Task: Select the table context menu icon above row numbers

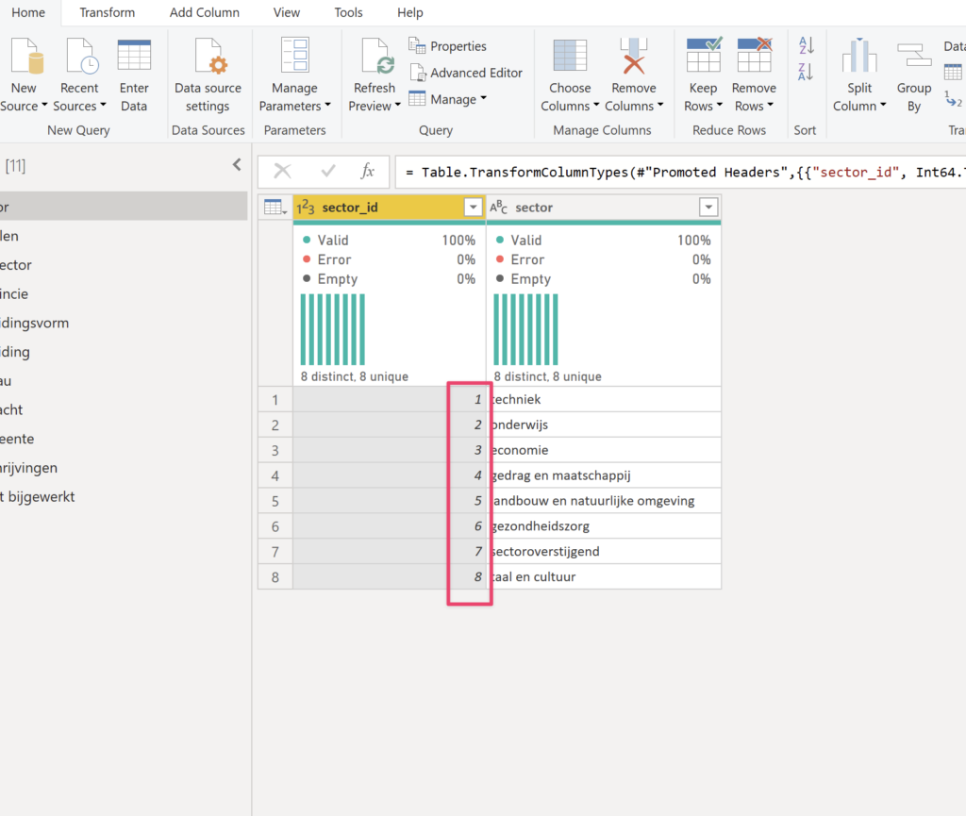Action: click(x=275, y=207)
